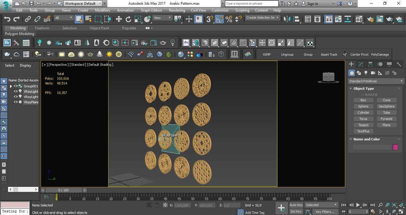Select the Lights category icon
Image resolution: width=406 pixels, height=215 pixels.
pyautogui.click(x=366, y=73)
